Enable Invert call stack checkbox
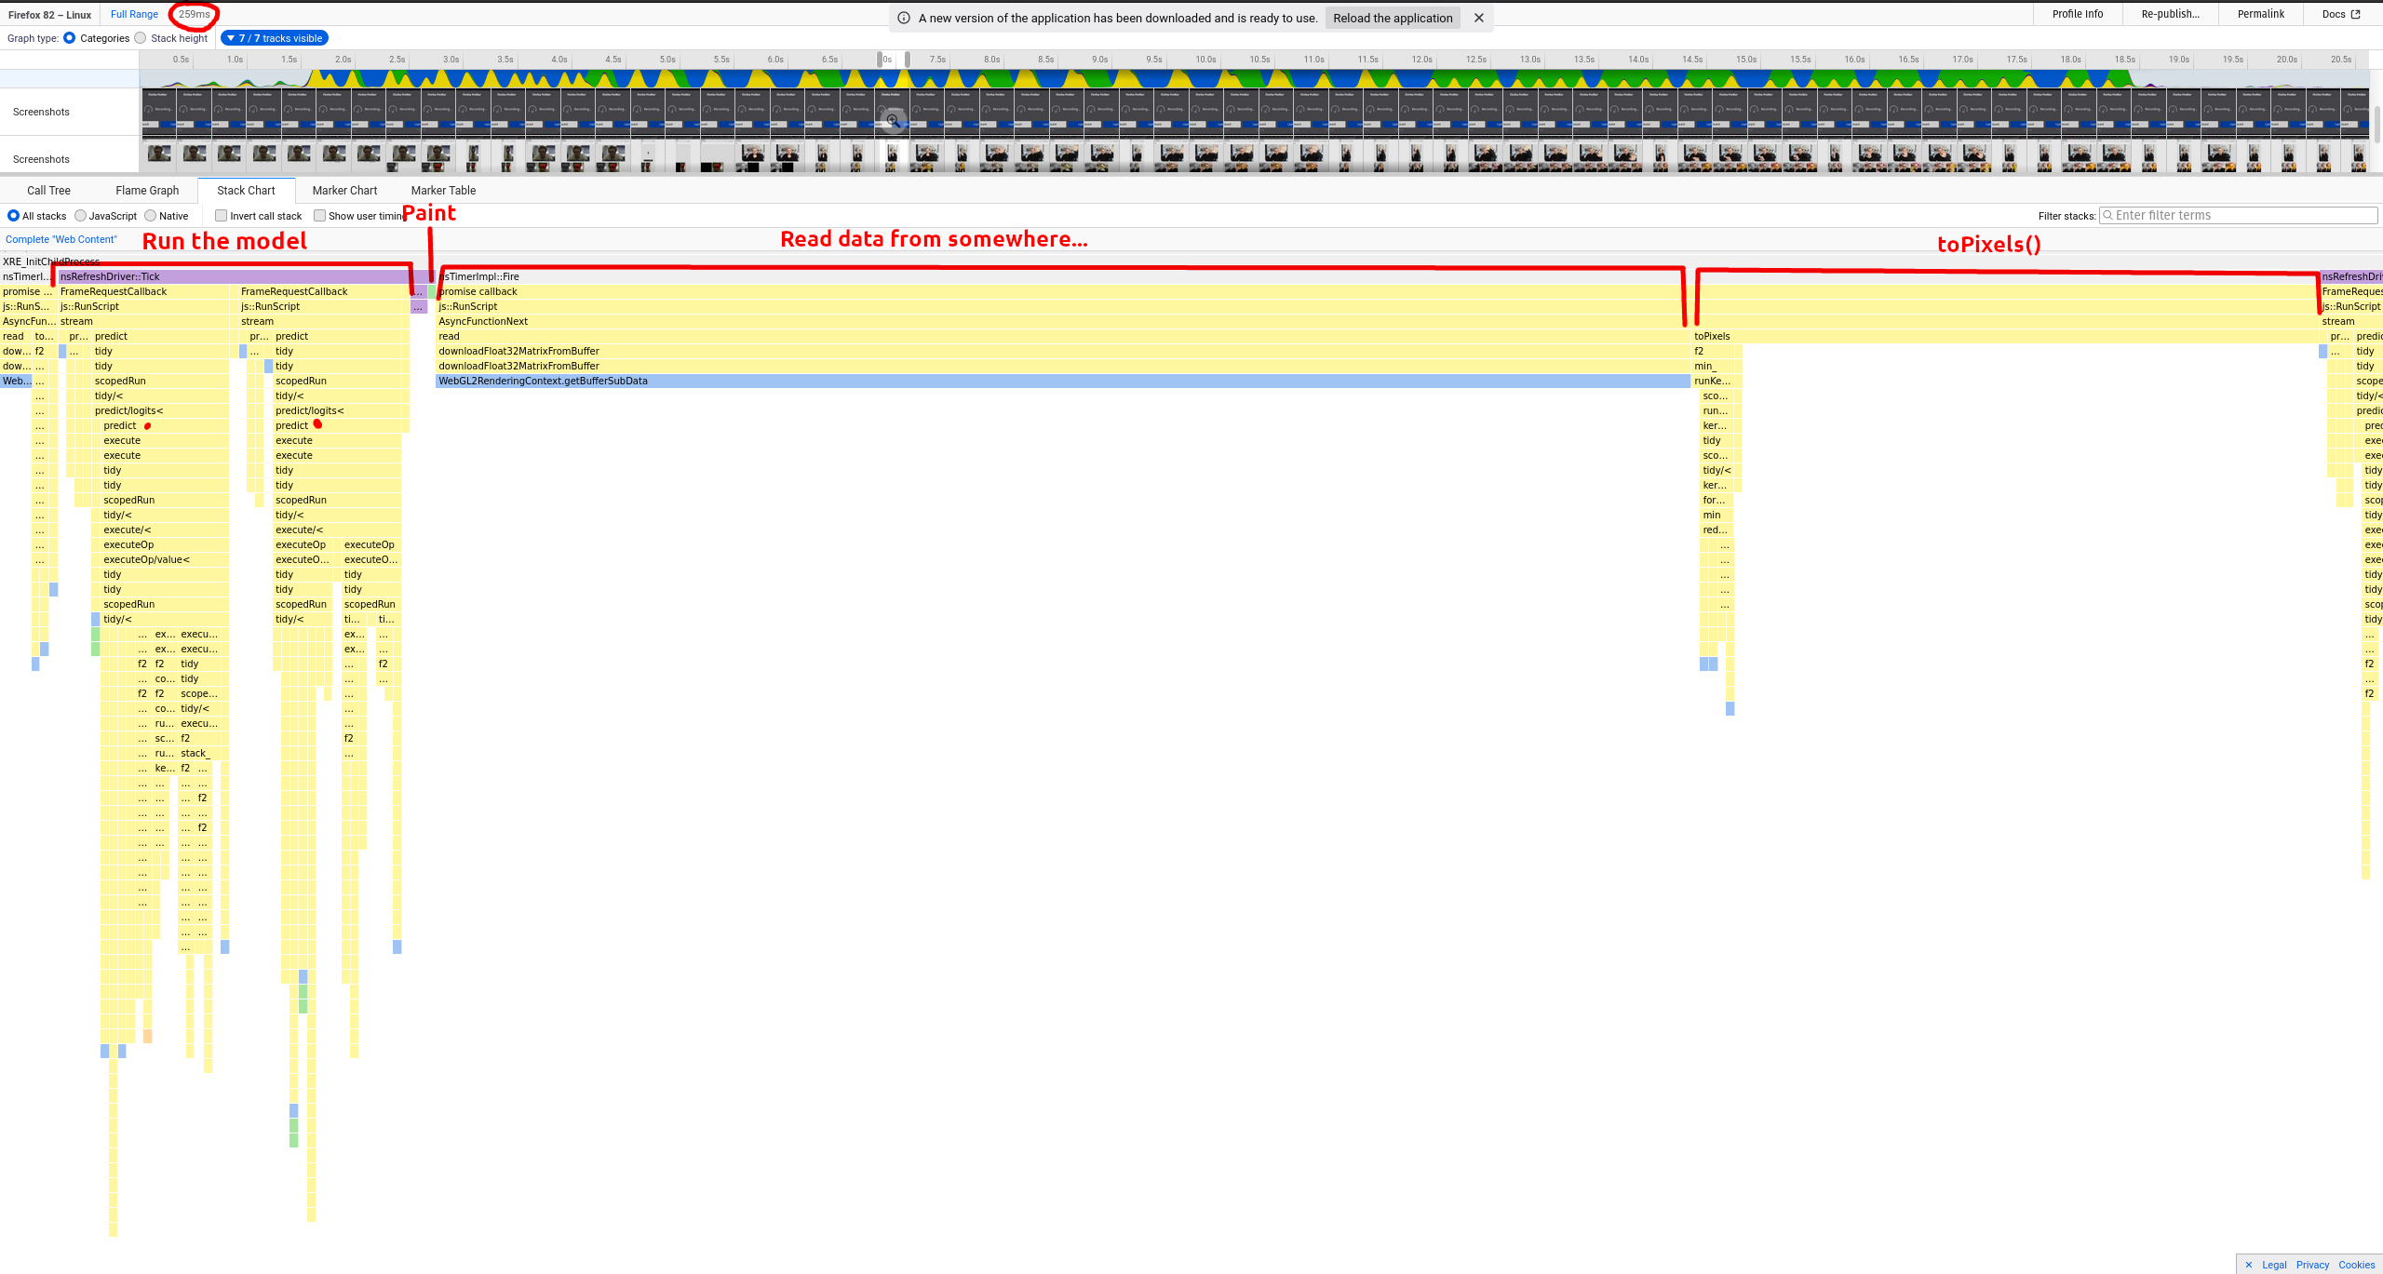 tap(222, 216)
